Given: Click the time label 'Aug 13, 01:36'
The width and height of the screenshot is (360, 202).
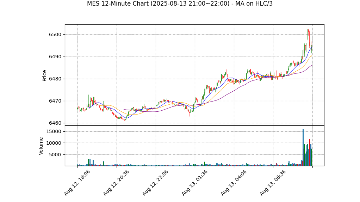Looking at the screenshot, I should point(194,183).
